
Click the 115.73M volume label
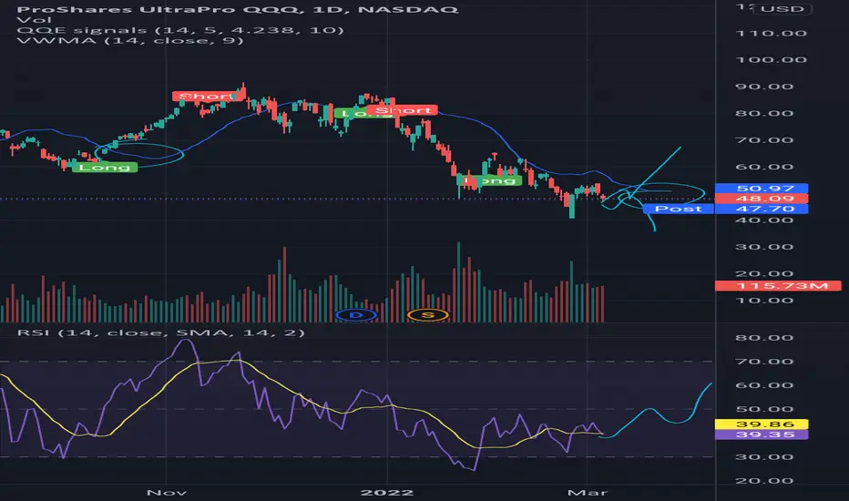tap(778, 285)
